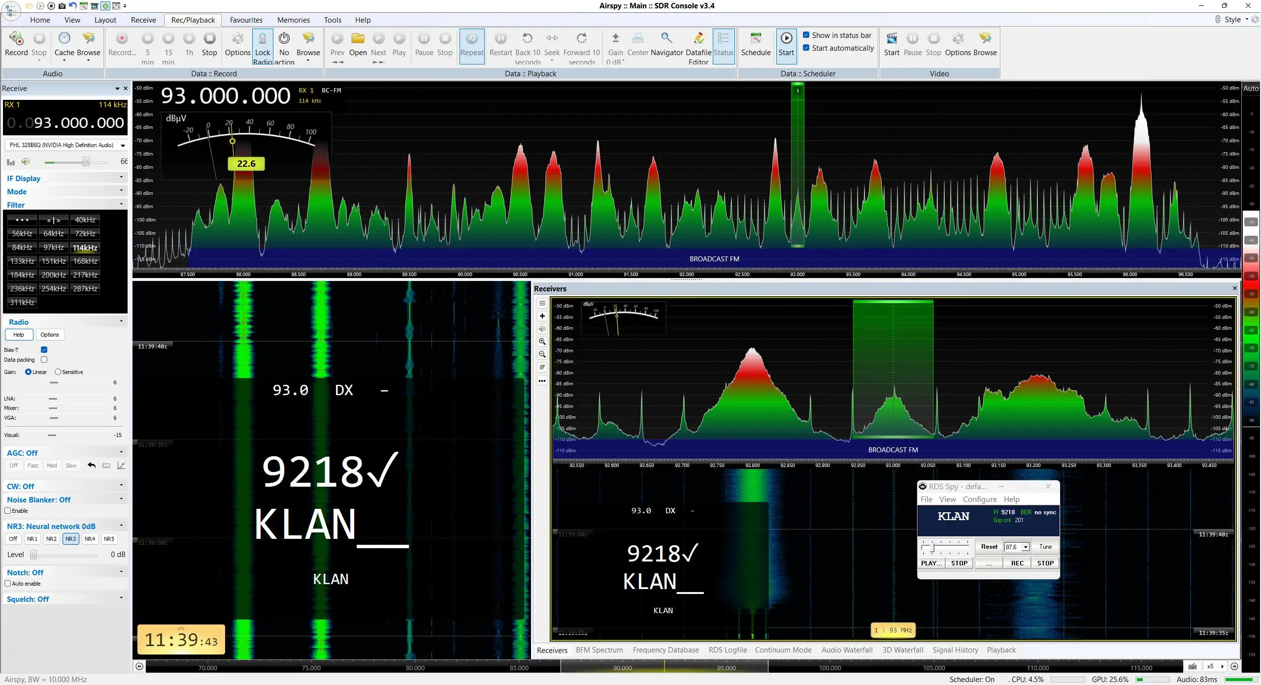
Task: Enable Data packing checkbox
Action: pos(44,360)
